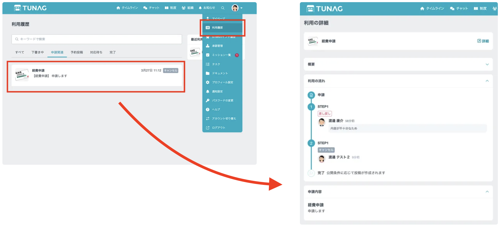Collapse the 申請内容 section

[x=487, y=192]
